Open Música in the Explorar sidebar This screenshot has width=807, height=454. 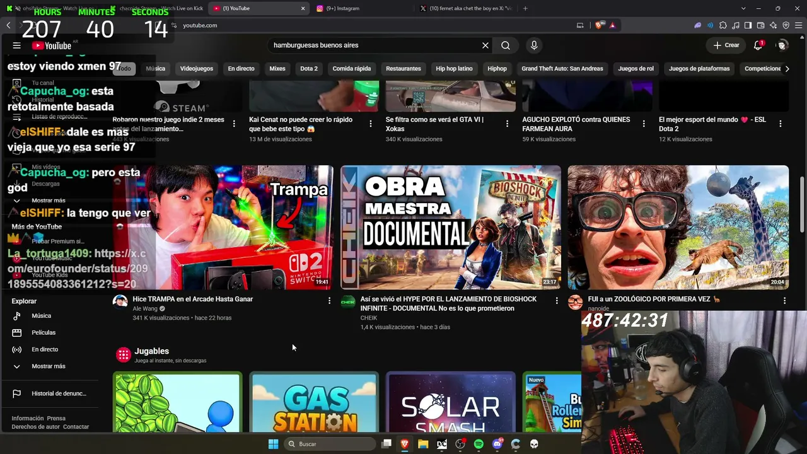(42, 316)
